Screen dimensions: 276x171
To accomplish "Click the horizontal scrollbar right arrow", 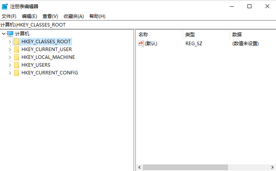I will coord(272,167).
